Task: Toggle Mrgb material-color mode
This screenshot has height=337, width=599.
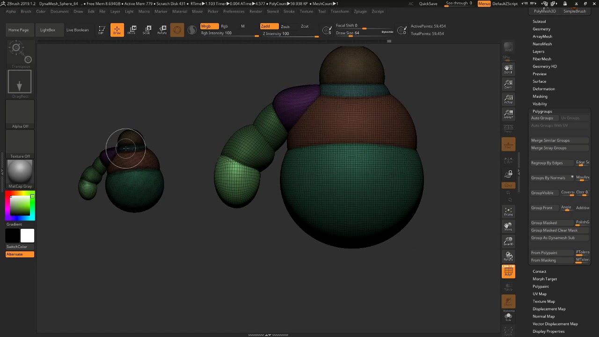Action: coord(209,26)
